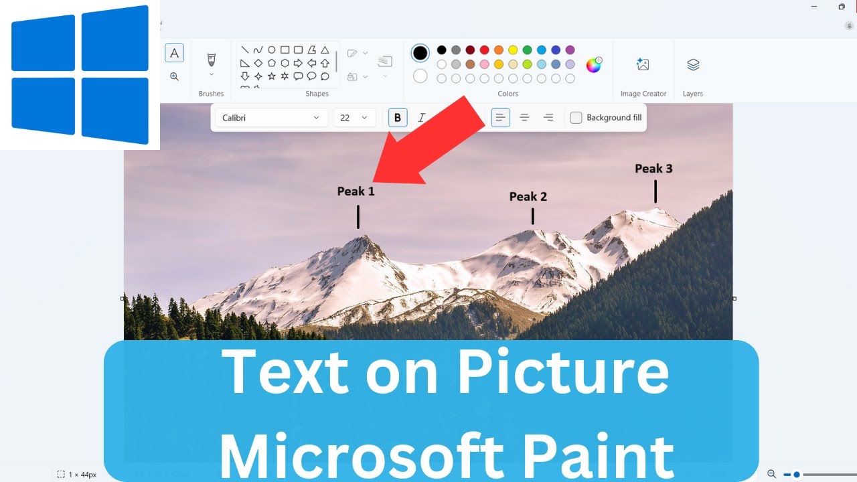The width and height of the screenshot is (857, 482).
Task: Click the Shapes gallery scrollbar
Action: 336,61
